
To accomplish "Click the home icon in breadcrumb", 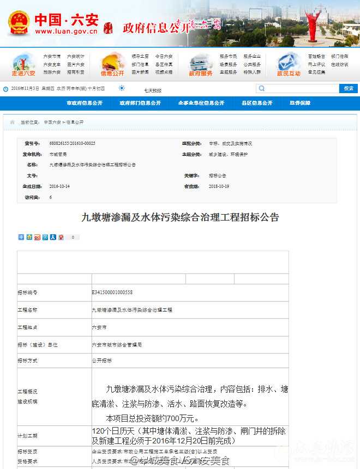I will click(x=12, y=122).
